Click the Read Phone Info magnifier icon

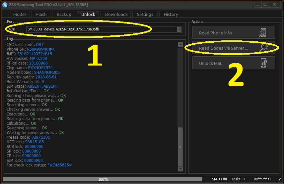coord(263,32)
